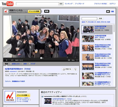The height and width of the screenshot is (107, 118).
Task: Sort by 再生回数の多い動画
Action: [94, 22]
